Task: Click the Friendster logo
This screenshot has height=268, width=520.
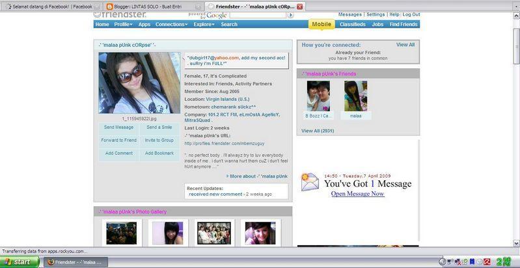Action: coord(120,15)
